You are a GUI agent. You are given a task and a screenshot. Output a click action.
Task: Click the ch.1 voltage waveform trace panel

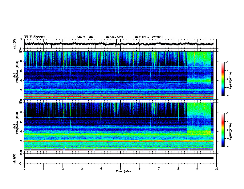tap(120, 44)
